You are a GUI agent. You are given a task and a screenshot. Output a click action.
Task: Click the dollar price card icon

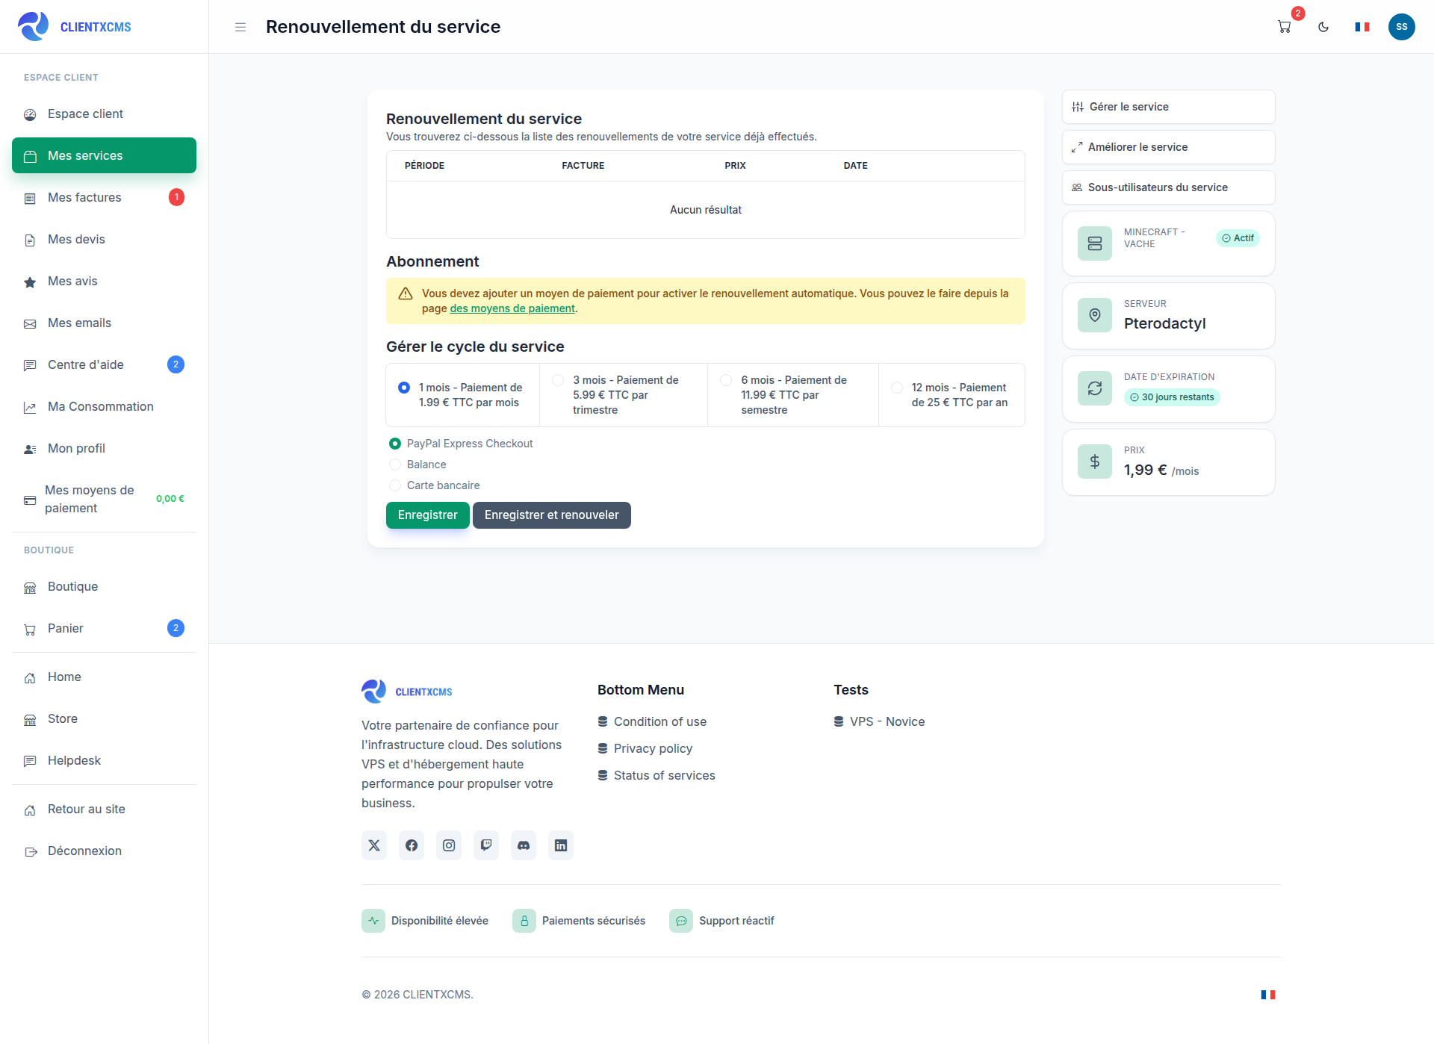pyautogui.click(x=1095, y=462)
